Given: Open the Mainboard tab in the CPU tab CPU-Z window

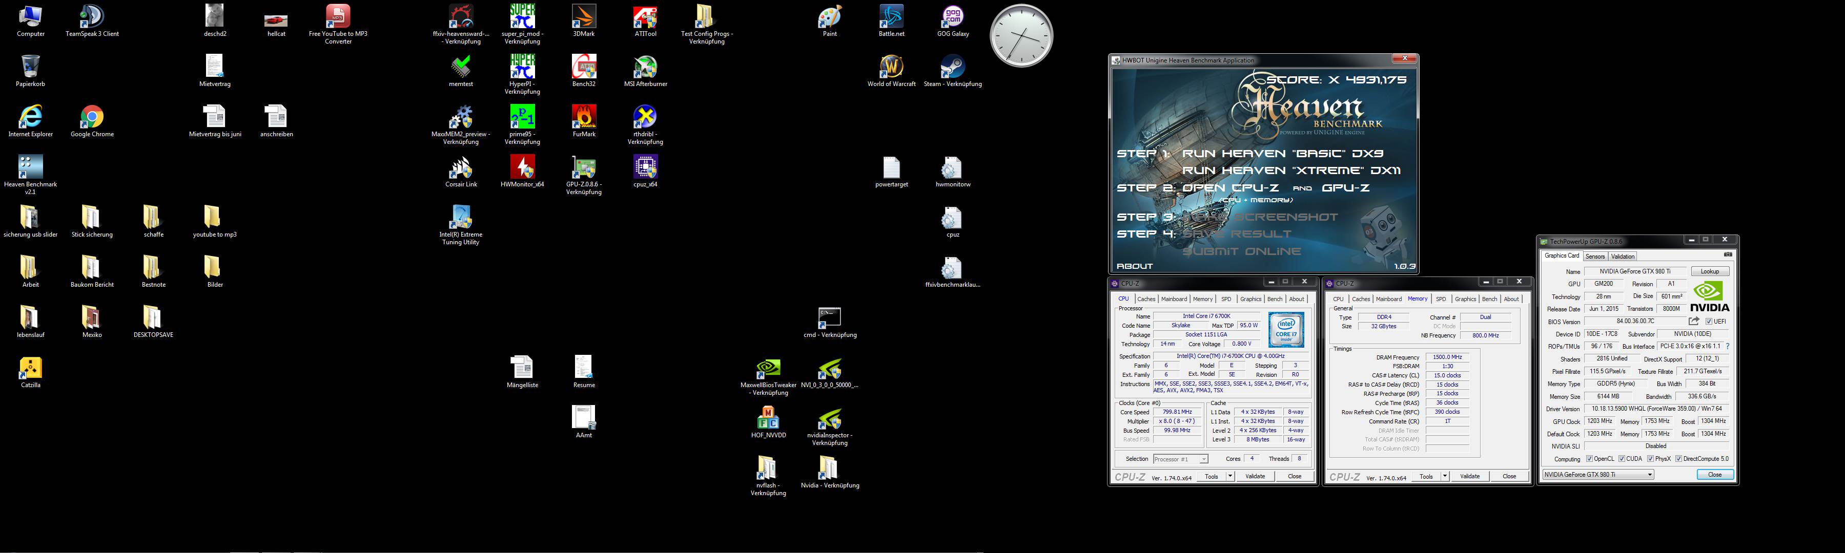Looking at the screenshot, I should pyautogui.click(x=1174, y=299).
